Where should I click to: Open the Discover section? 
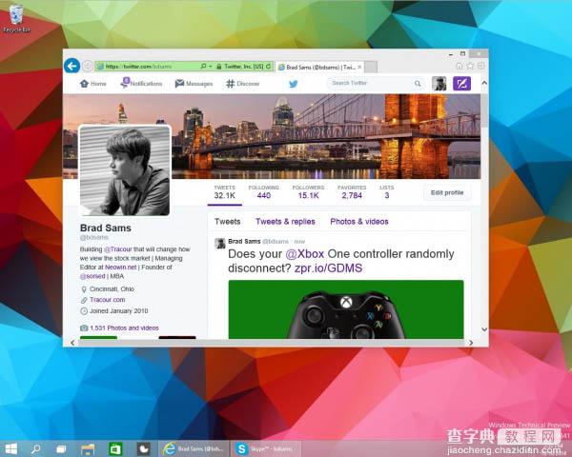[x=242, y=84]
